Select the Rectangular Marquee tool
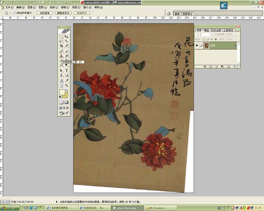264x211 pixels. point(61,37)
